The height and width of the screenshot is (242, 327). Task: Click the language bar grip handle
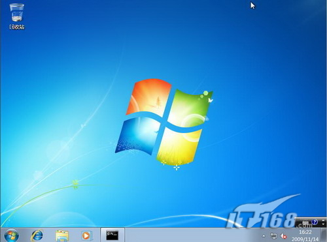(297, 222)
